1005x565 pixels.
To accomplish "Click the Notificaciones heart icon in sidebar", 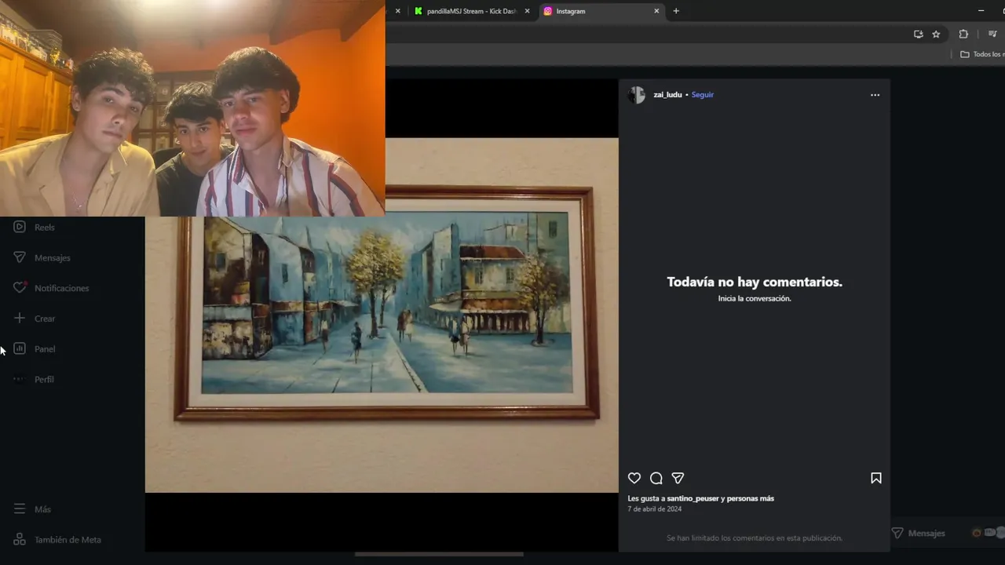I will [x=20, y=287].
